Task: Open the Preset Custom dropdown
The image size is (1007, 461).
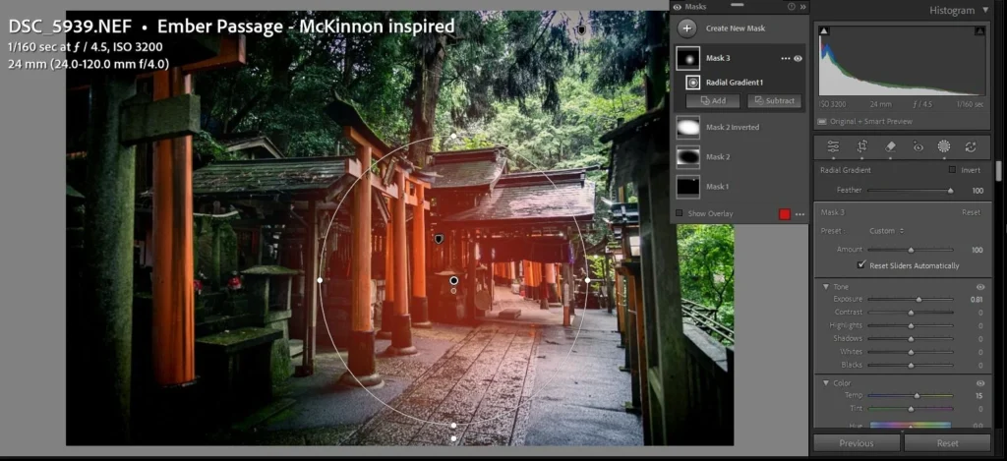Action: [x=887, y=231]
